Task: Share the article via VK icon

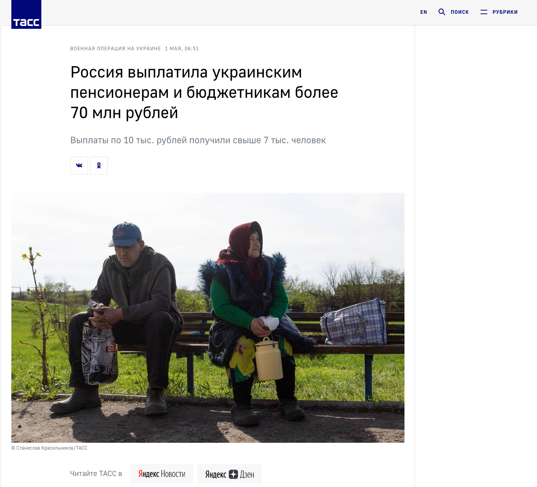Action: [79, 166]
